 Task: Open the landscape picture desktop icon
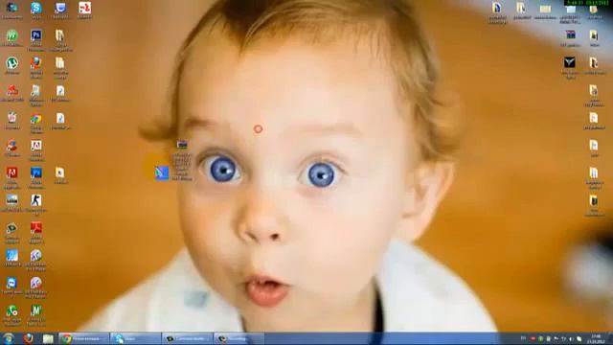(11, 200)
